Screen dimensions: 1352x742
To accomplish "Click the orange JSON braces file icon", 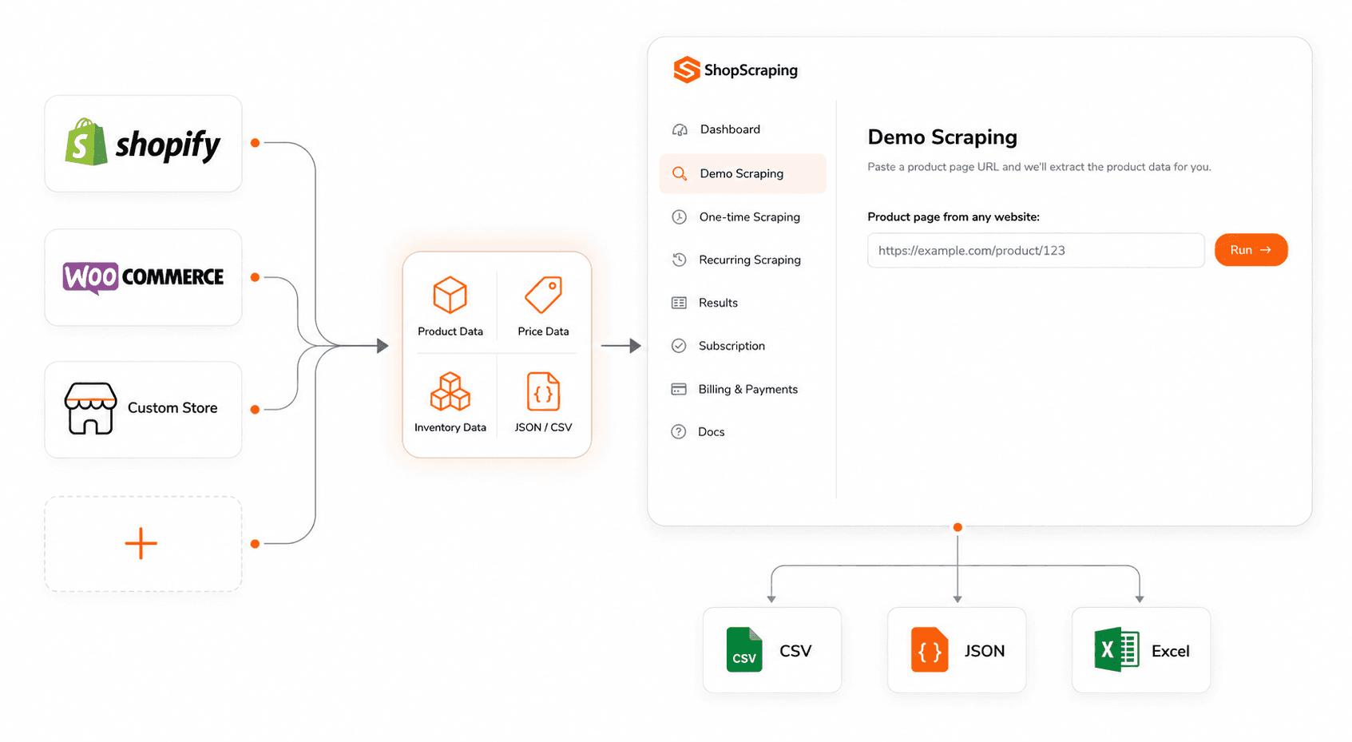I will 930,649.
